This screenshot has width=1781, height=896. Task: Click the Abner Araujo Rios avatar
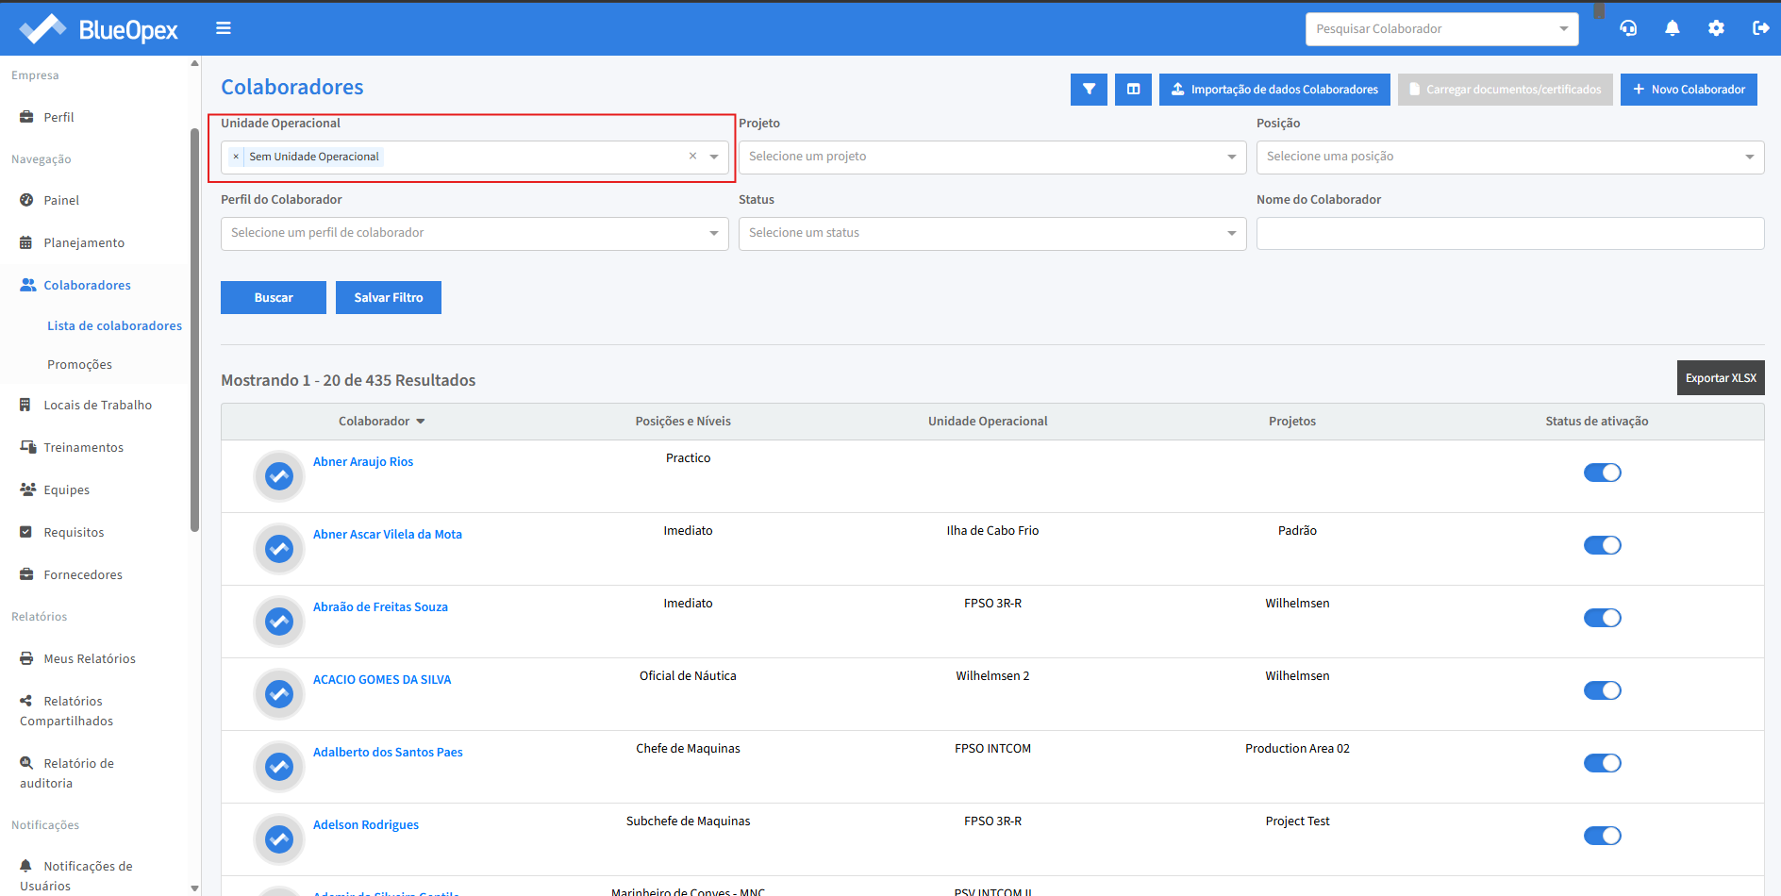(x=279, y=476)
